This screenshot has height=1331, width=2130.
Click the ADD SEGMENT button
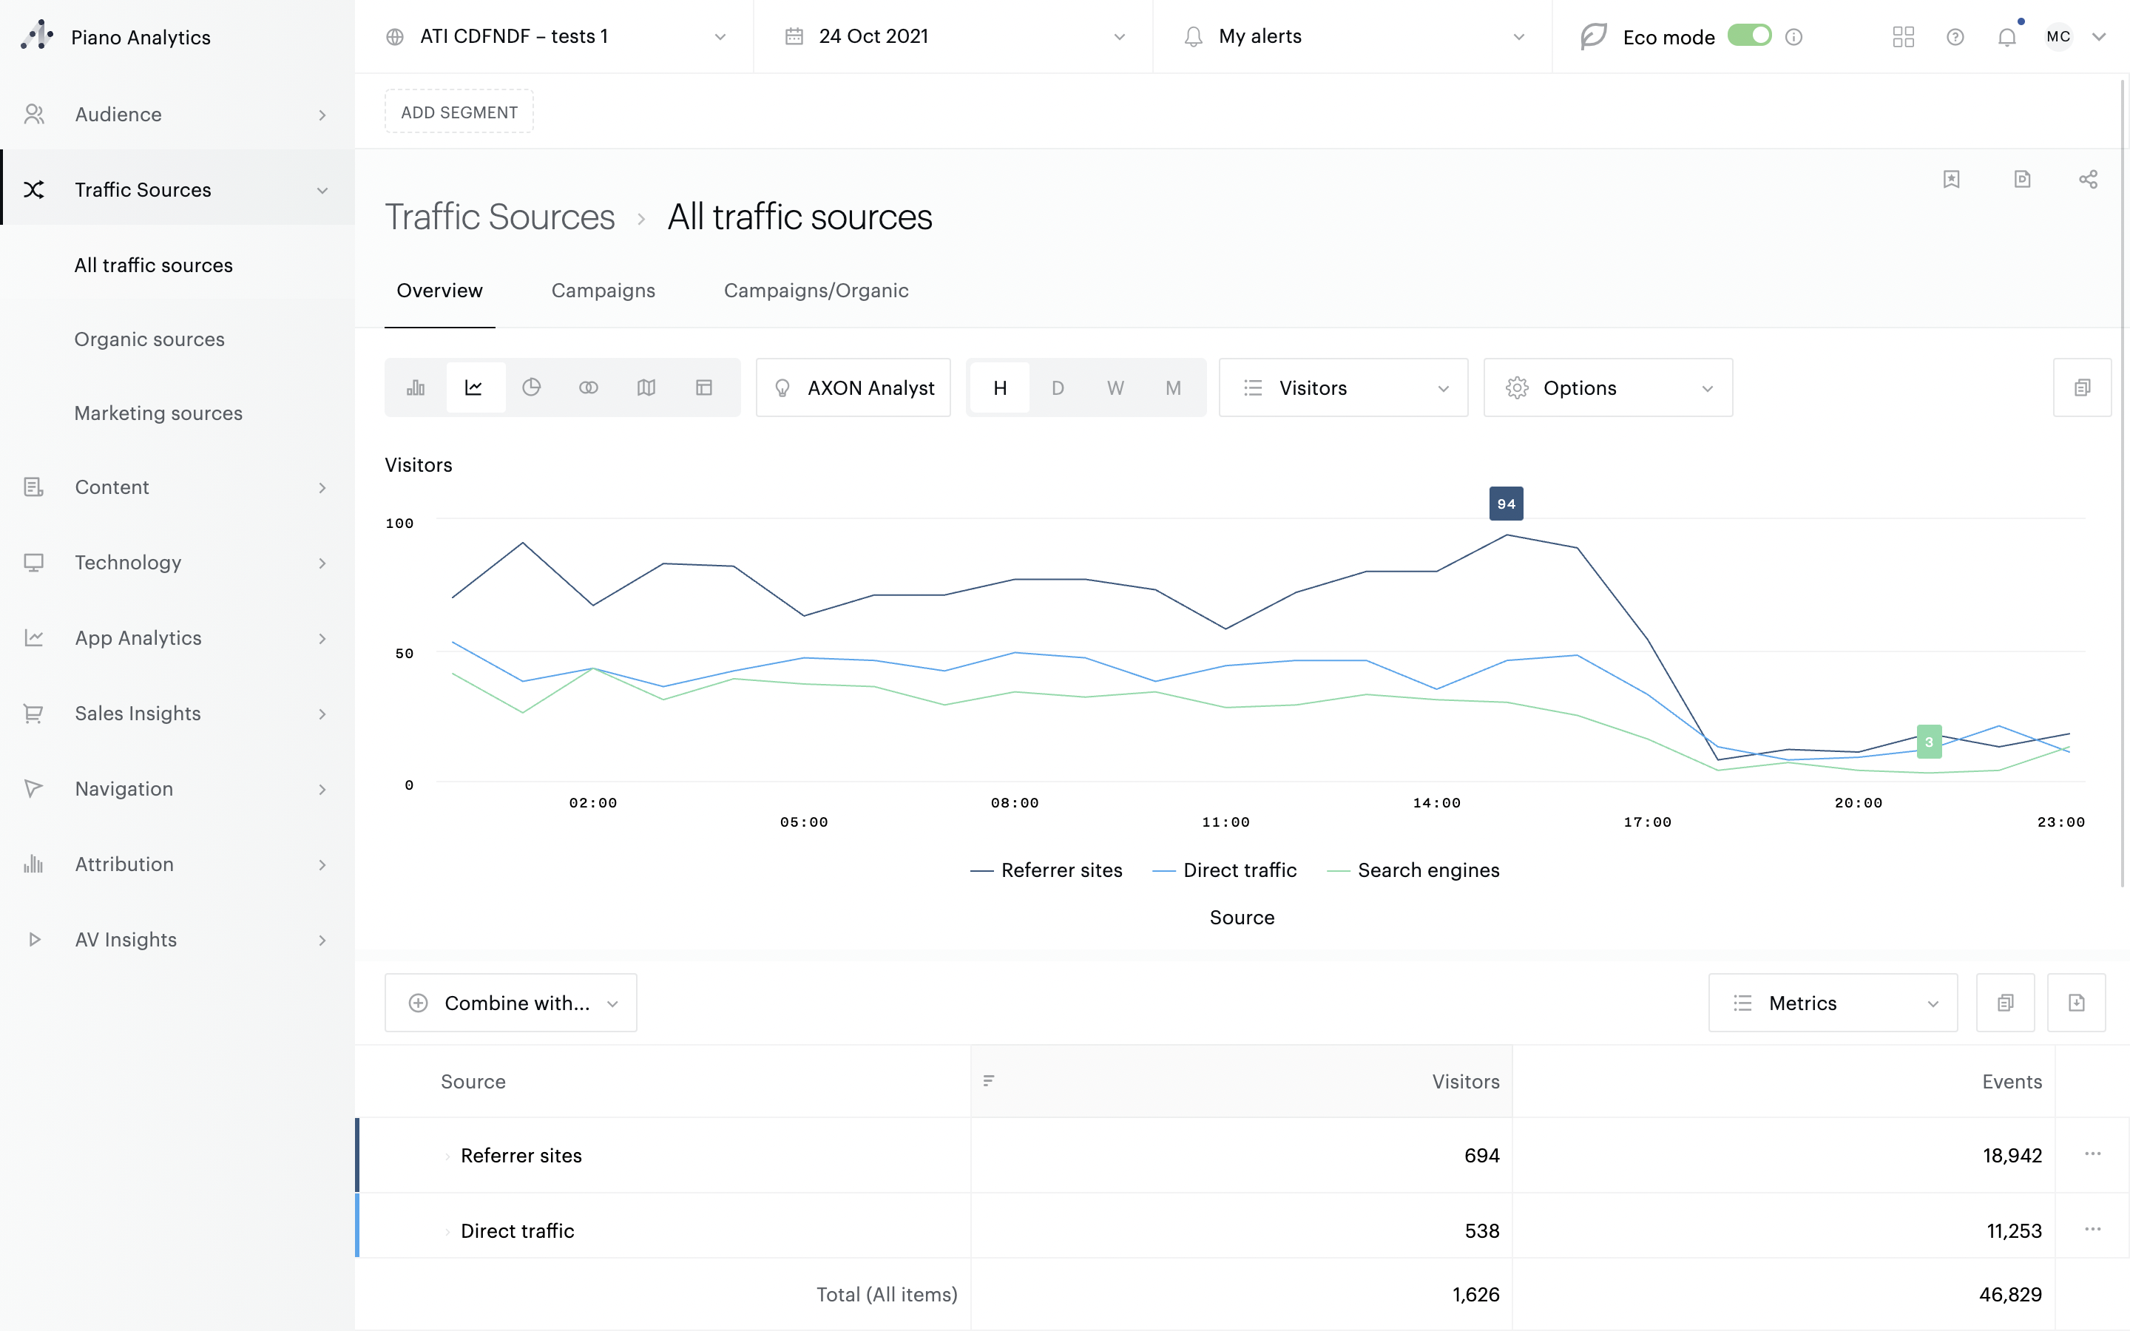click(459, 112)
